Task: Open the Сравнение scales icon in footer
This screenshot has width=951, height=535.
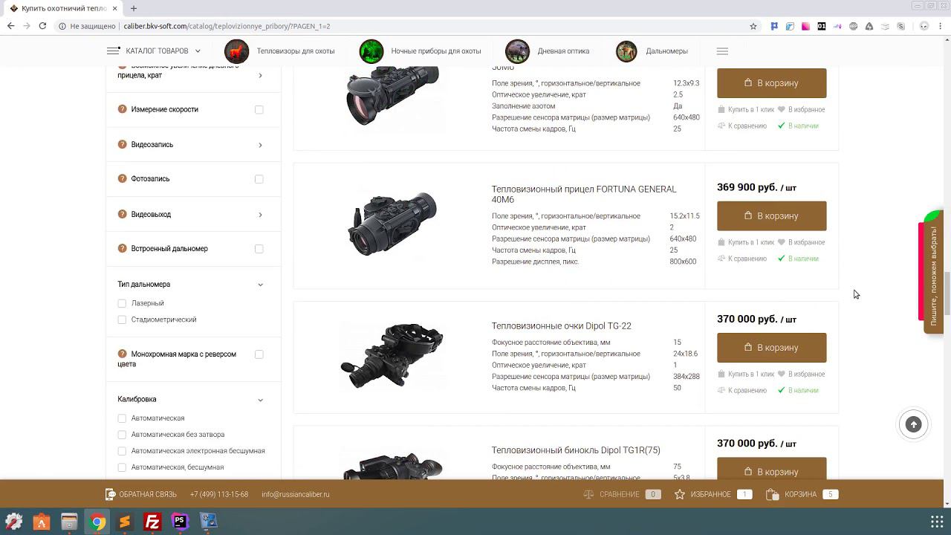Action: point(588,494)
